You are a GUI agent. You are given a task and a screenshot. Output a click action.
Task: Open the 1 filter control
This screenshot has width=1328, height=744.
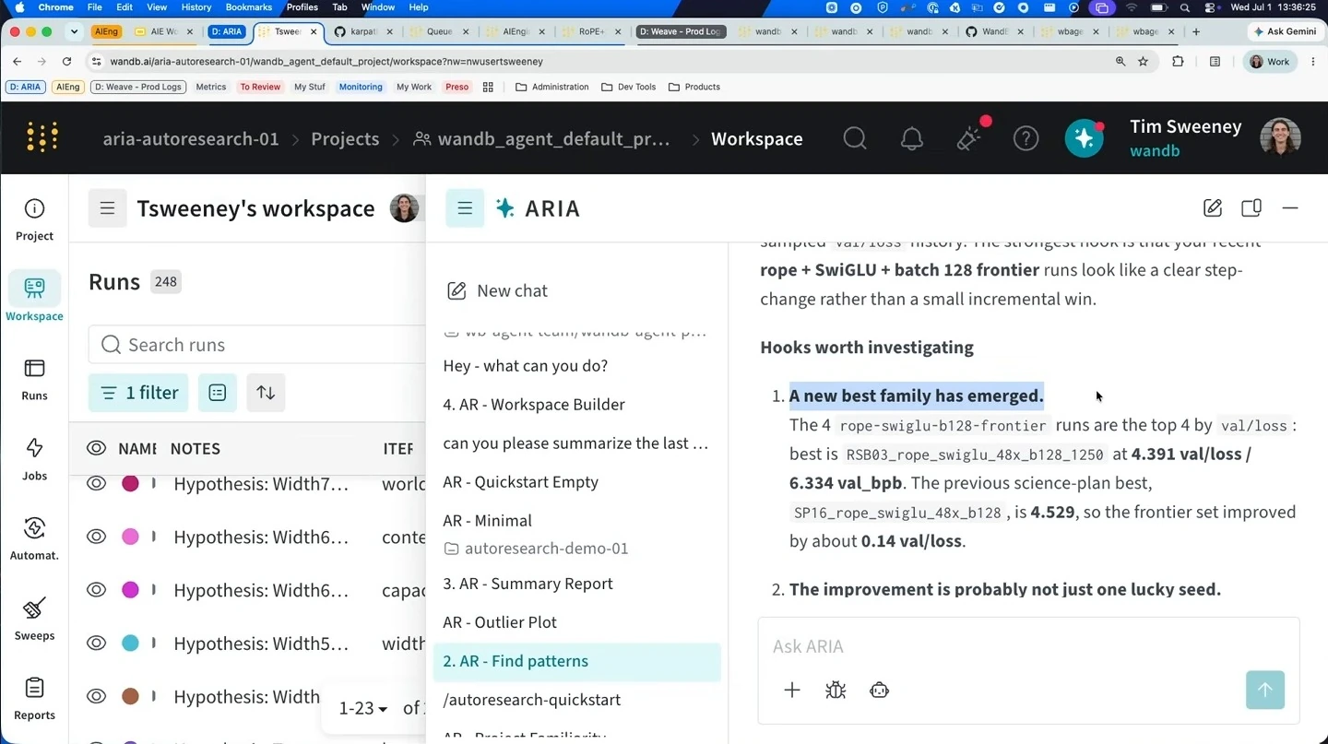click(x=139, y=393)
